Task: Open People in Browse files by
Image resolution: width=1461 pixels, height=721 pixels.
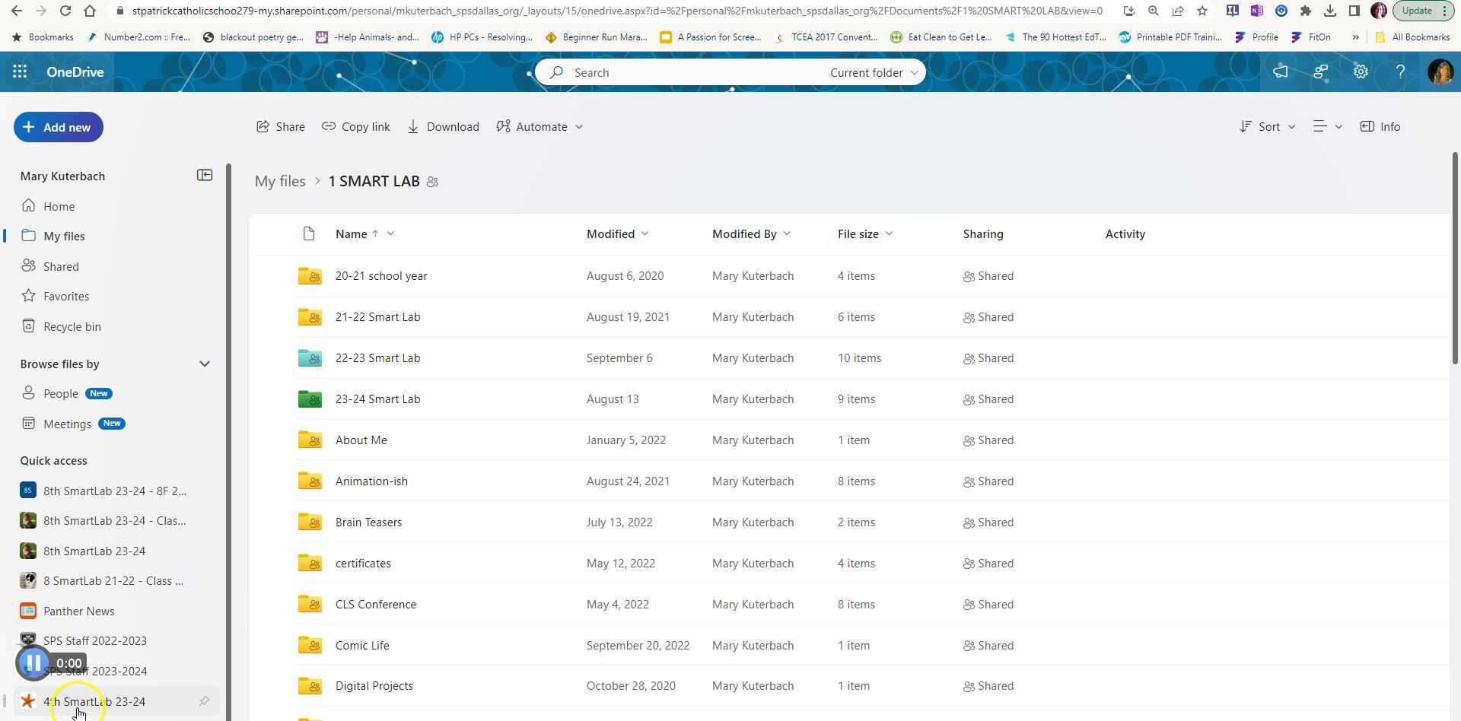Action: pos(61,393)
